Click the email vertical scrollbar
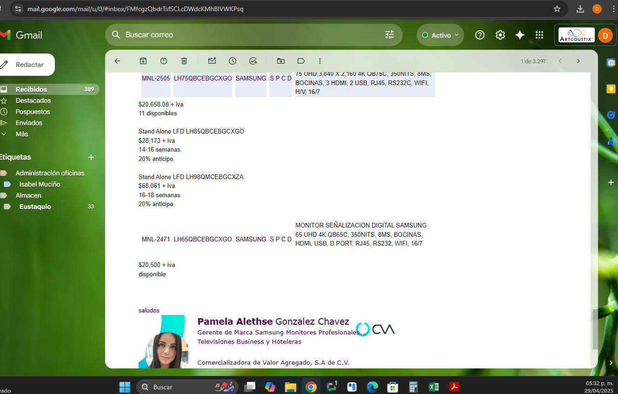The height and width of the screenshot is (394, 618). [x=595, y=329]
